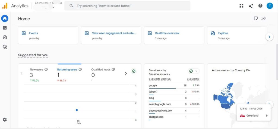Open the AI insights sparkle icon
278x129 pixels.
click(x=251, y=6)
